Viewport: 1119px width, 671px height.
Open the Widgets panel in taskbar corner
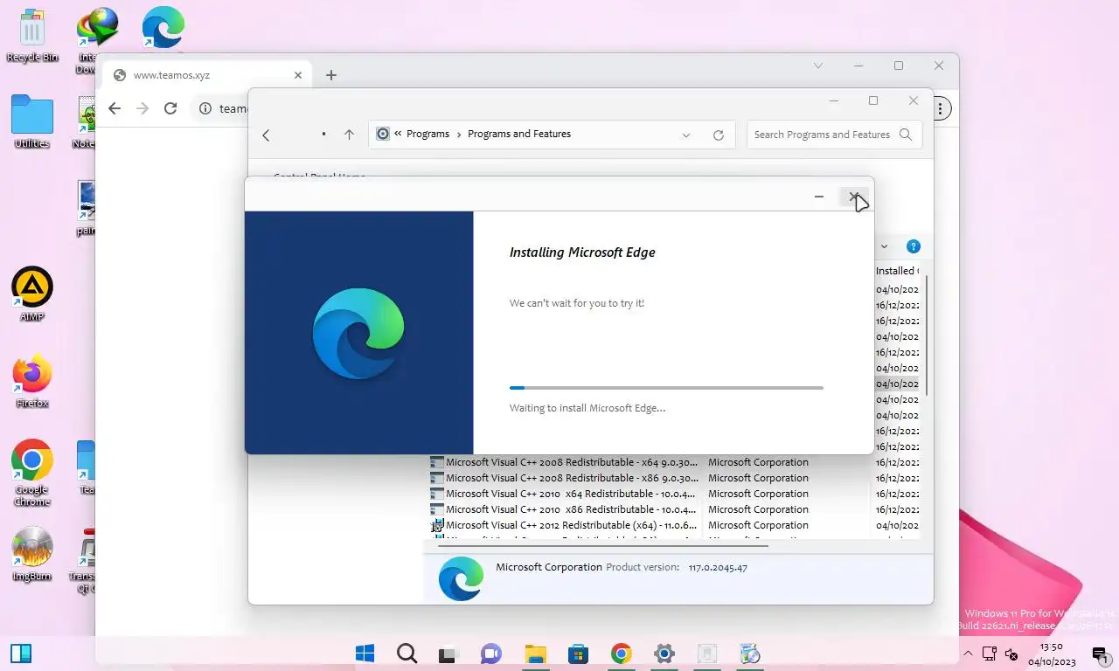[x=21, y=654]
